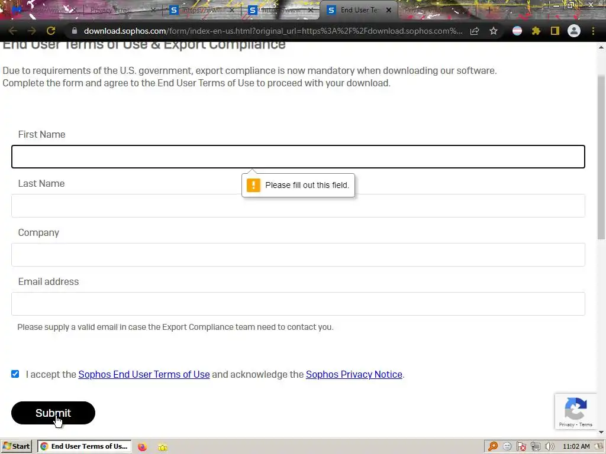
Task: View site info via the lock icon
Action: (x=74, y=31)
